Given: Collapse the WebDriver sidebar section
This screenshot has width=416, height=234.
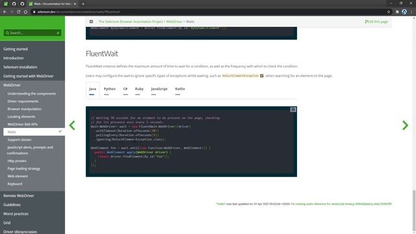Looking at the screenshot, I should (x=12, y=85).
